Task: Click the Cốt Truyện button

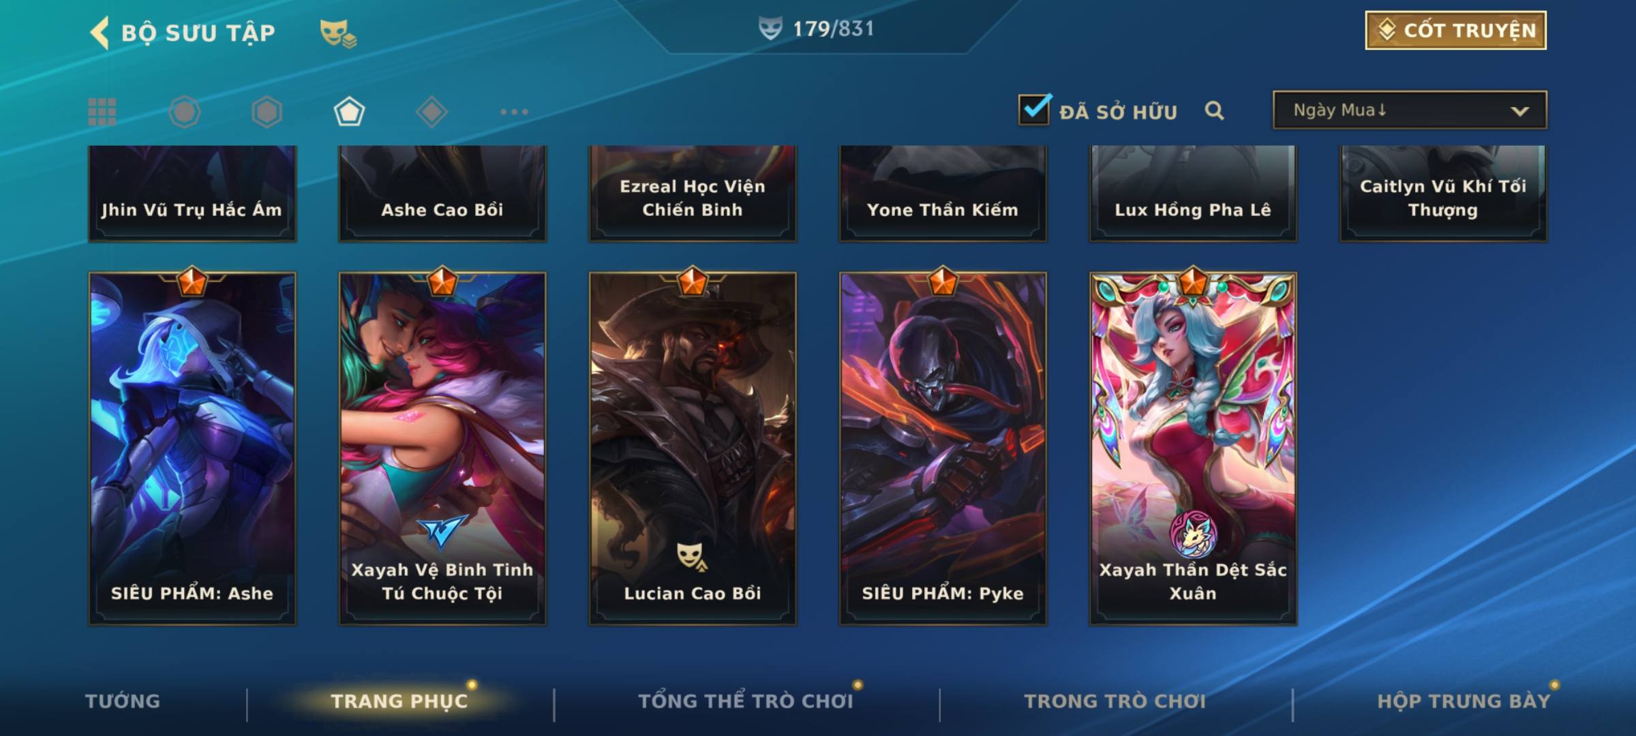Action: click(1455, 30)
